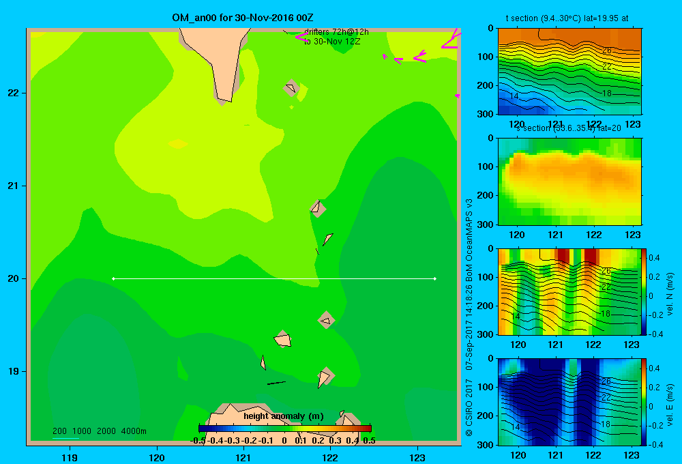682x464 pixels.
Task: Click the magenta drifter arrow beside drifters label
Action: pyautogui.click(x=301, y=37)
